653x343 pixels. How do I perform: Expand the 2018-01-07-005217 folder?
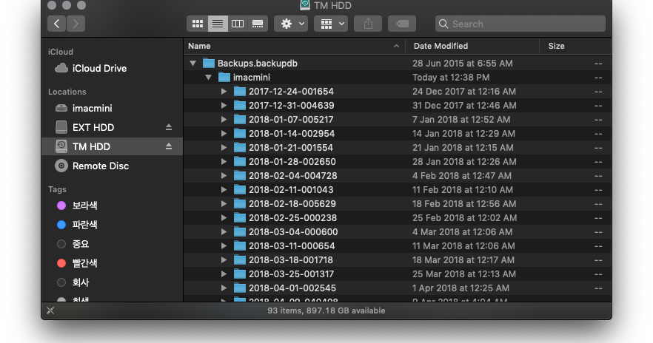pyautogui.click(x=224, y=120)
